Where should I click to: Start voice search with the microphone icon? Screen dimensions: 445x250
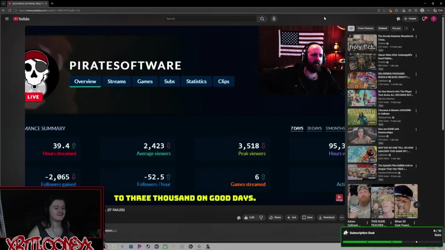click(x=274, y=19)
